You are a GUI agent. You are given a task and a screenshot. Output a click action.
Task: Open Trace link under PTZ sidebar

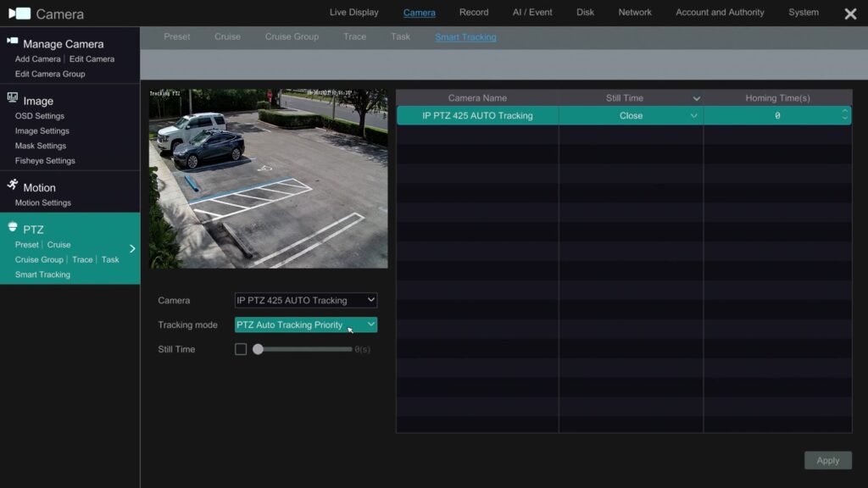[x=82, y=259]
